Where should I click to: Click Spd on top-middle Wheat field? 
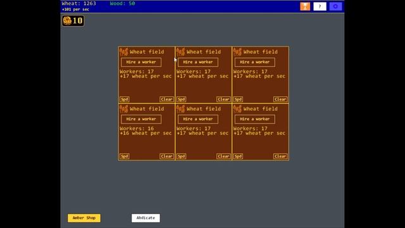click(x=182, y=99)
